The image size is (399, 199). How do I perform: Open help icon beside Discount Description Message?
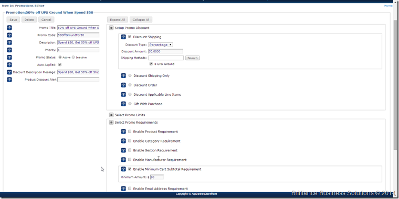tap(9, 72)
